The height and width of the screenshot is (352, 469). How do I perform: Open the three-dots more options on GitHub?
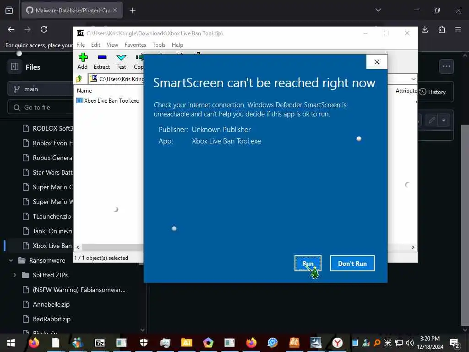coord(446,66)
